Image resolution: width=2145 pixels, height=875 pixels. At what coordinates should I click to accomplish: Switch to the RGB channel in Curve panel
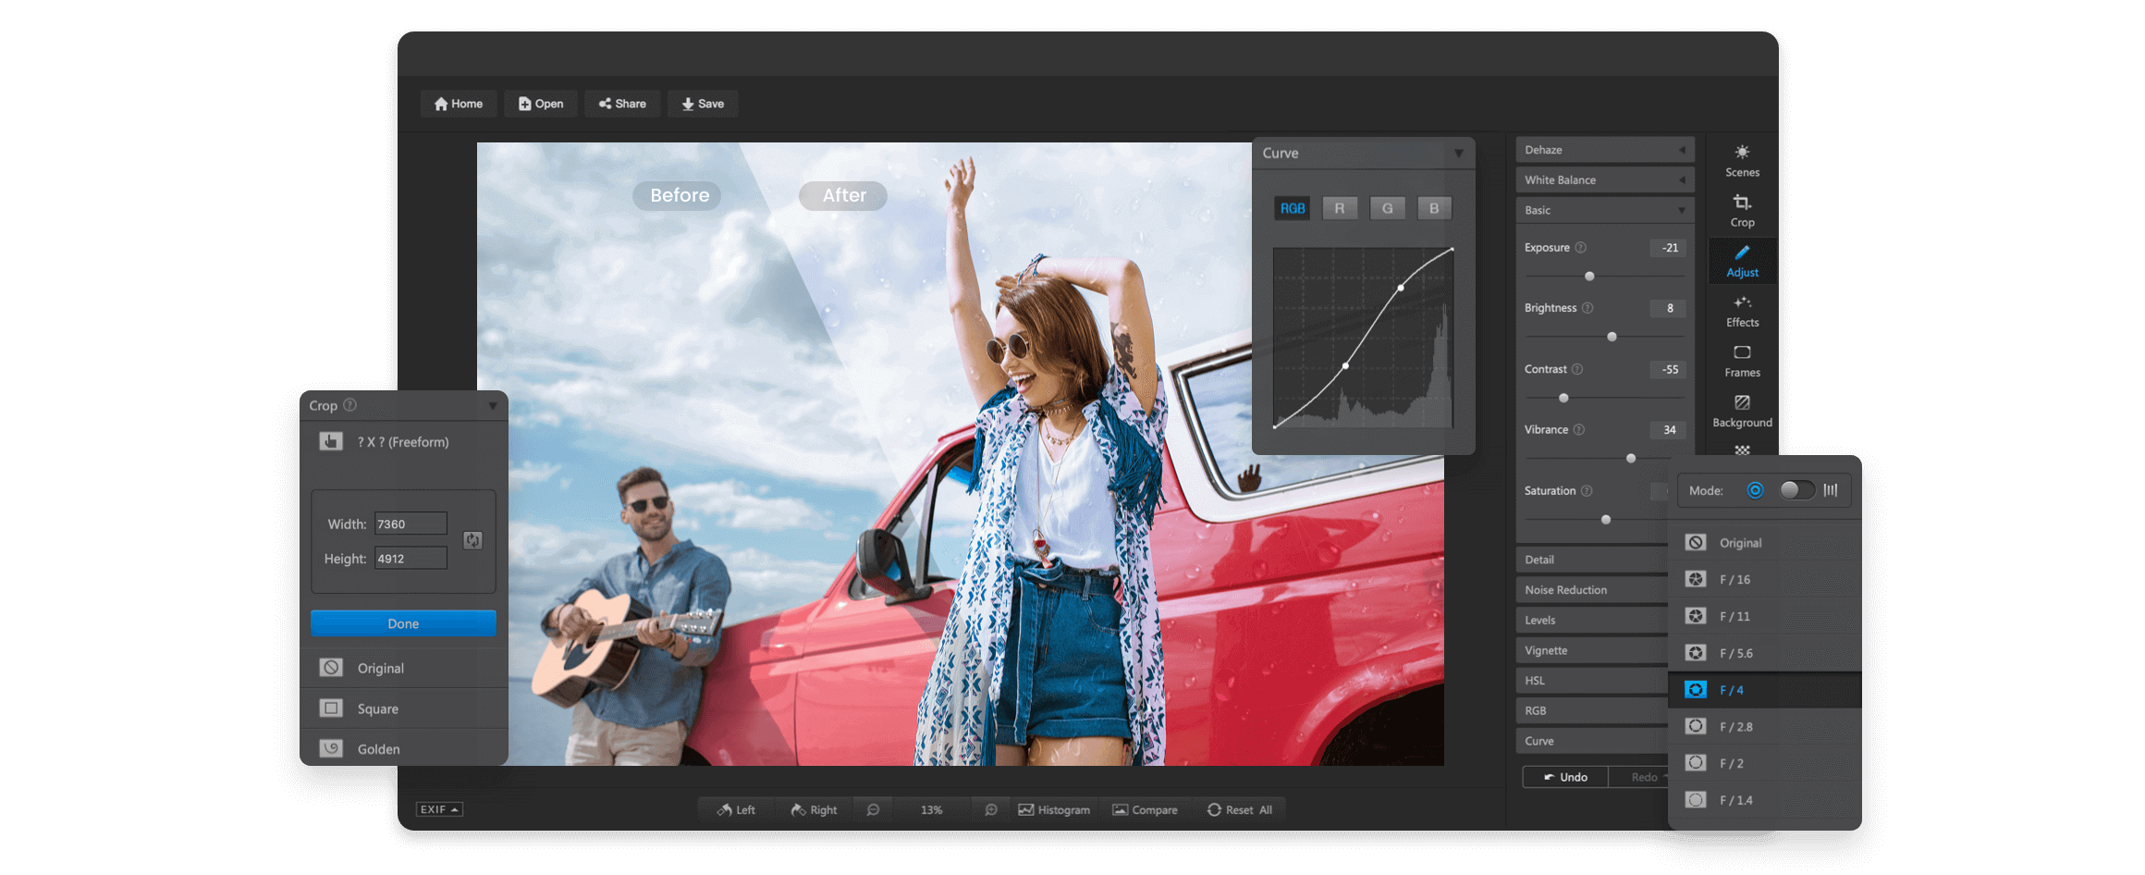coord(1293,207)
